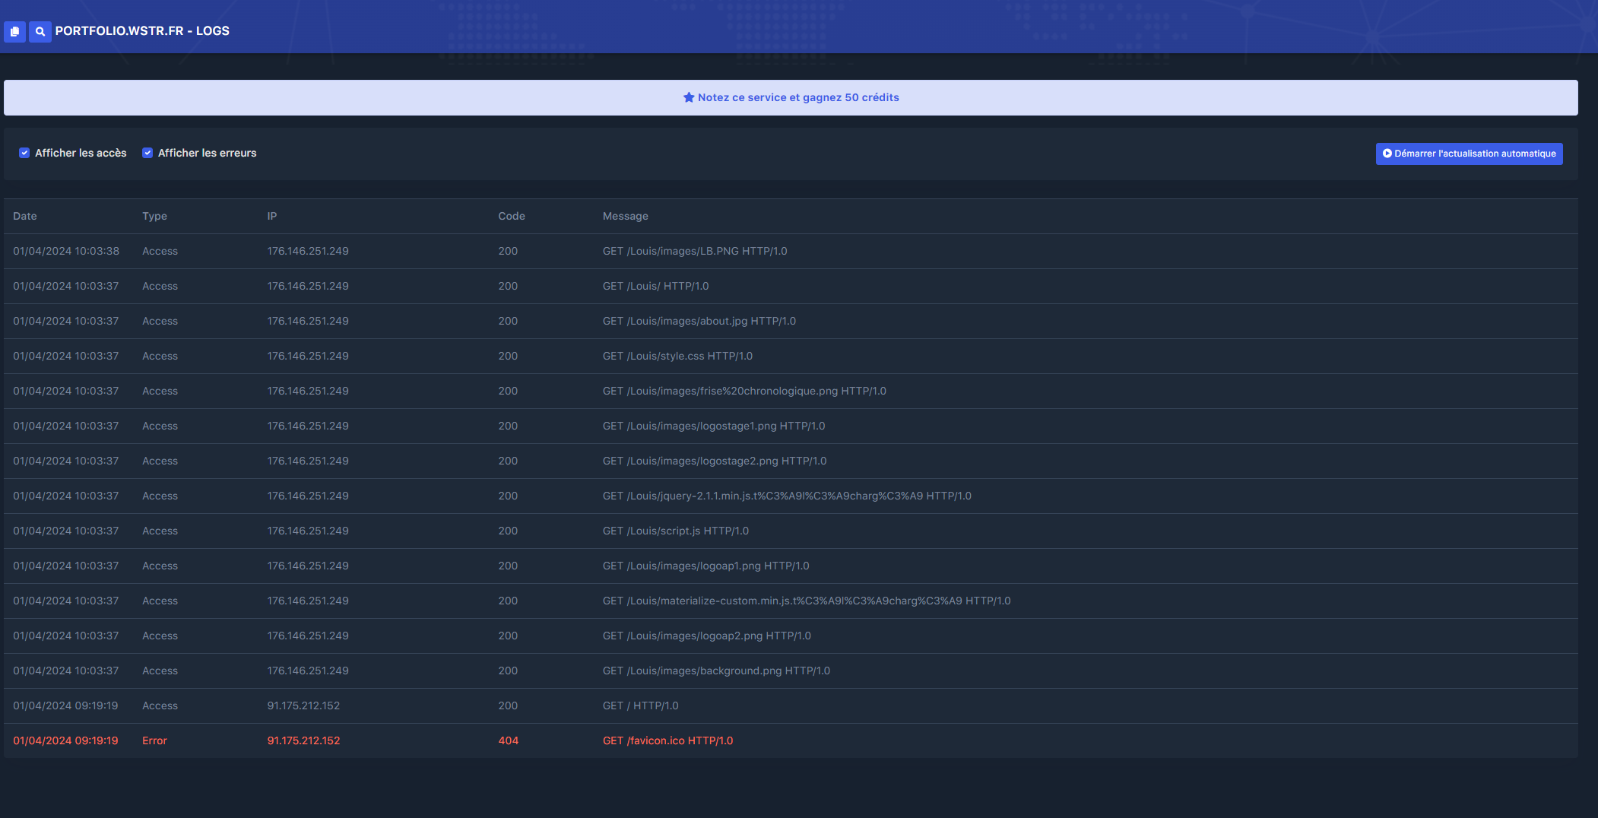Image resolution: width=1598 pixels, height=818 pixels.
Task: Click the Date column header
Action: 25,216
